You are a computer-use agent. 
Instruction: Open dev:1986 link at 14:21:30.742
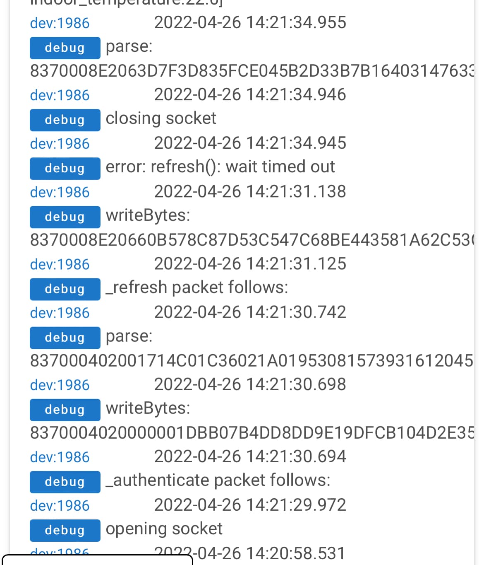(x=60, y=313)
